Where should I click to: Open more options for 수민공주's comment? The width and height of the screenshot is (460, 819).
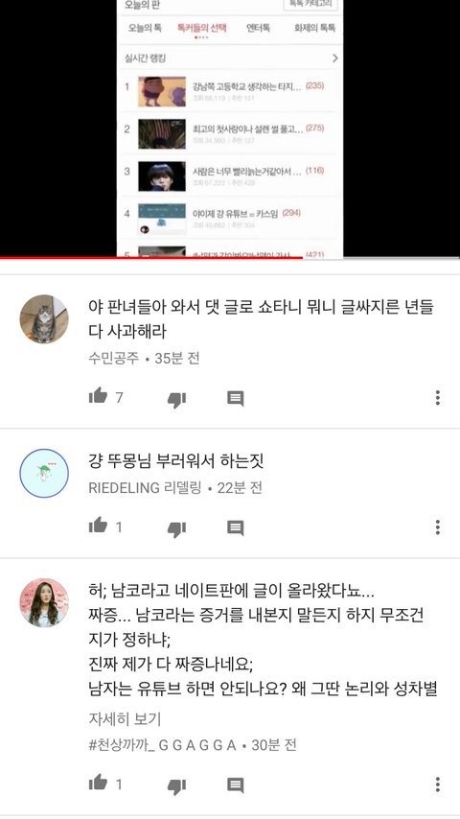pos(438,397)
